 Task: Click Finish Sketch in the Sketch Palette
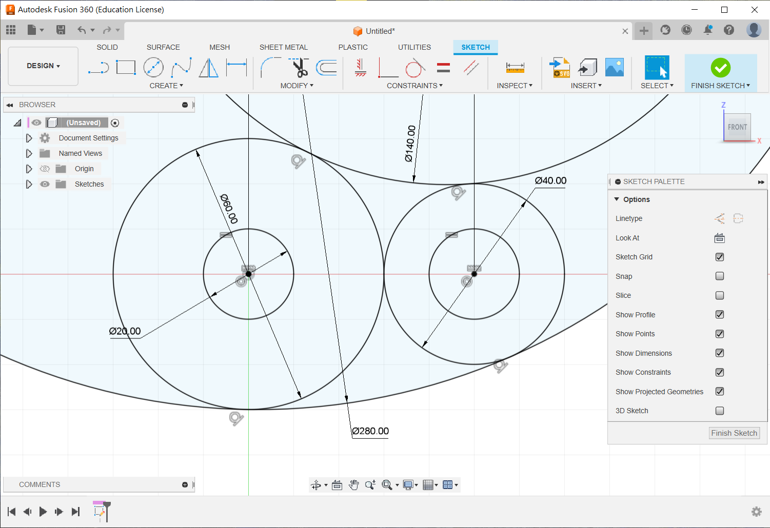point(734,433)
